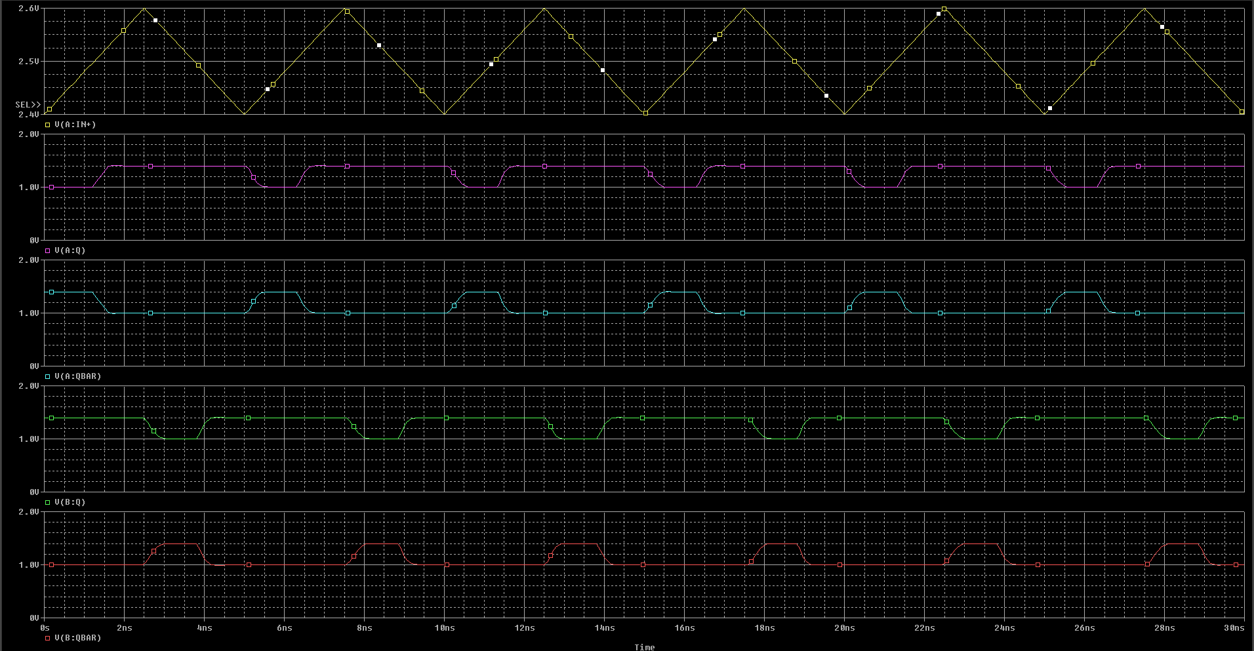Click the 14ns time axis label
This screenshot has height=651, width=1254.
coord(605,628)
